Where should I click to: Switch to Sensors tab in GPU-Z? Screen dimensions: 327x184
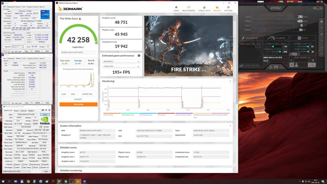tap(16, 111)
